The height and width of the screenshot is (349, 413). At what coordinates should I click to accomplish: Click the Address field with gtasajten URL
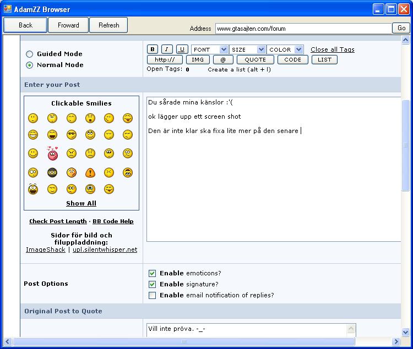tap(303, 29)
